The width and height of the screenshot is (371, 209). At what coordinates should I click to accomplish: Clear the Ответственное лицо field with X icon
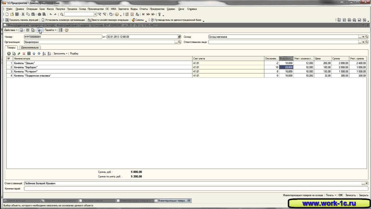pyautogui.click(x=363, y=42)
